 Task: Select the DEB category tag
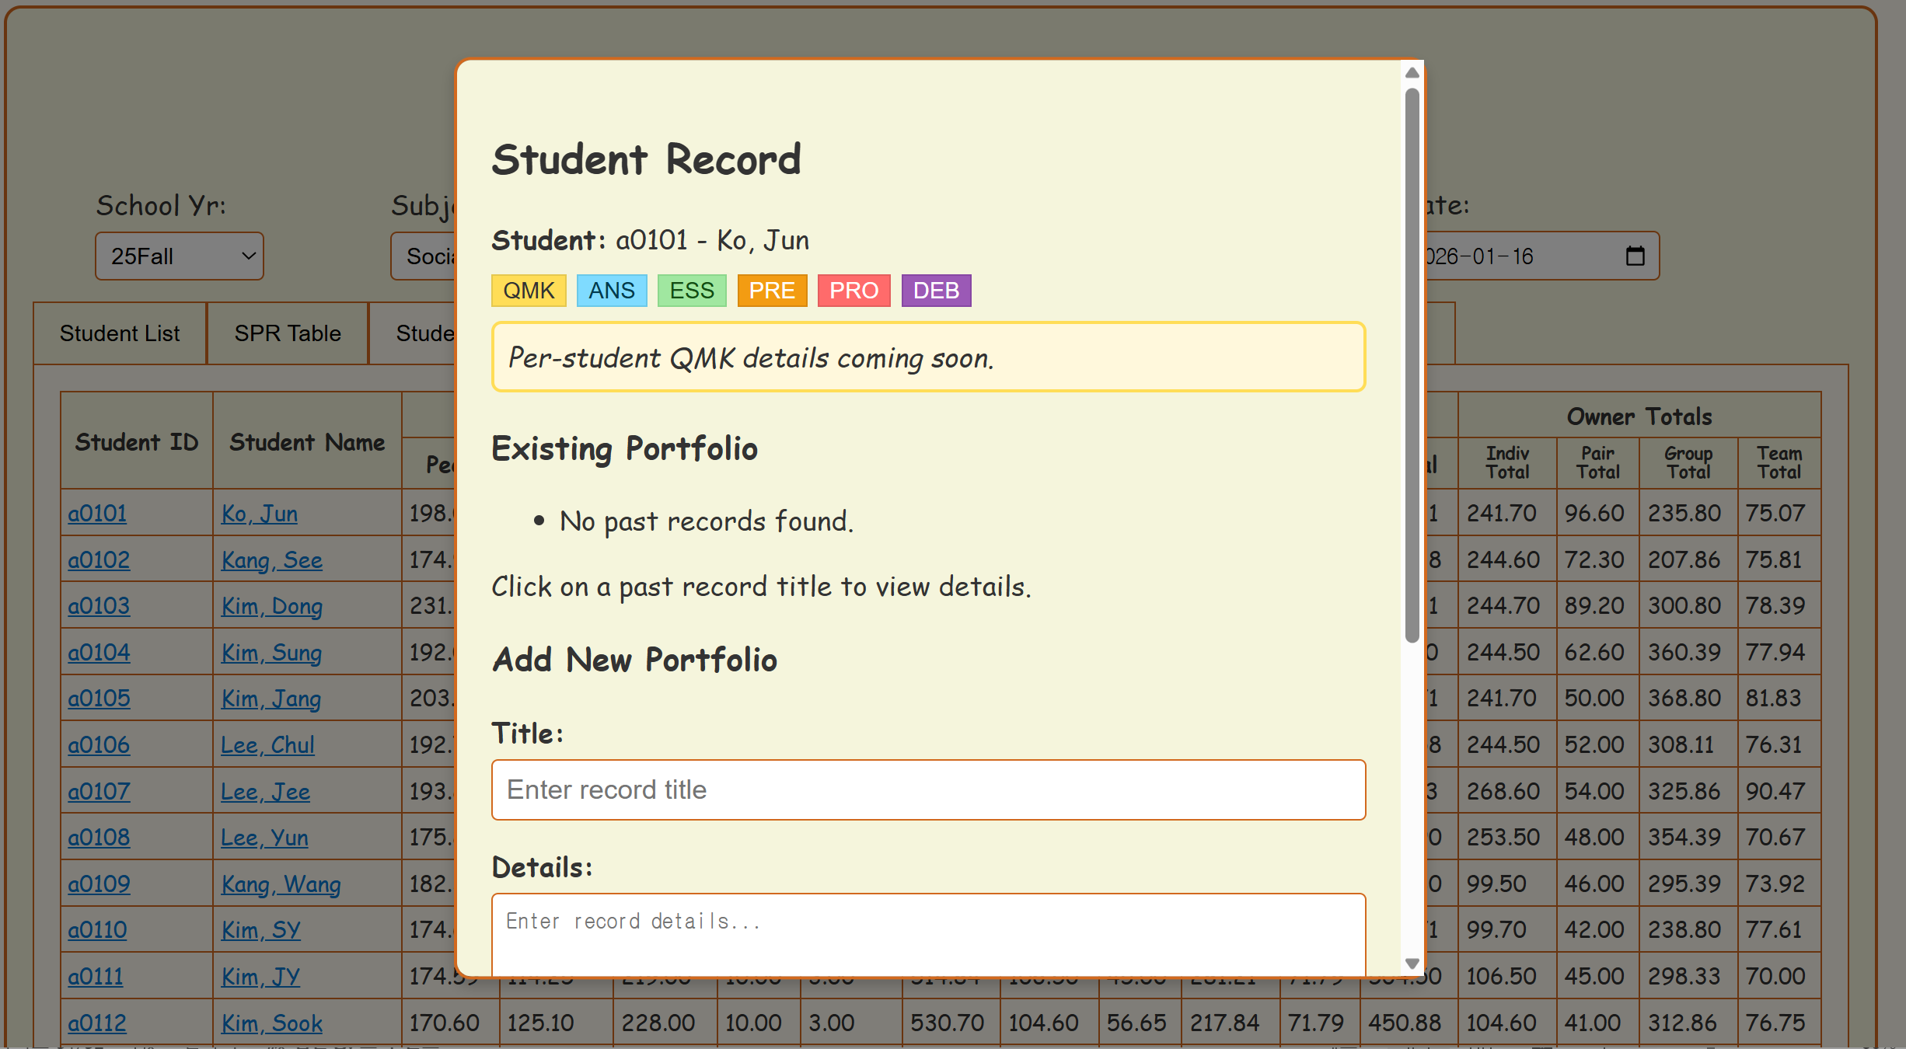tap(935, 291)
